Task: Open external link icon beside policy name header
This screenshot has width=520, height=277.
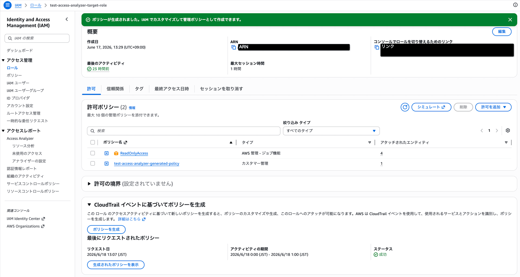Action: (x=126, y=143)
